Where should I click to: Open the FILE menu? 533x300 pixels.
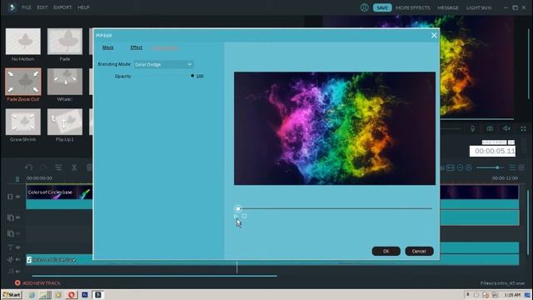[x=26, y=7]
